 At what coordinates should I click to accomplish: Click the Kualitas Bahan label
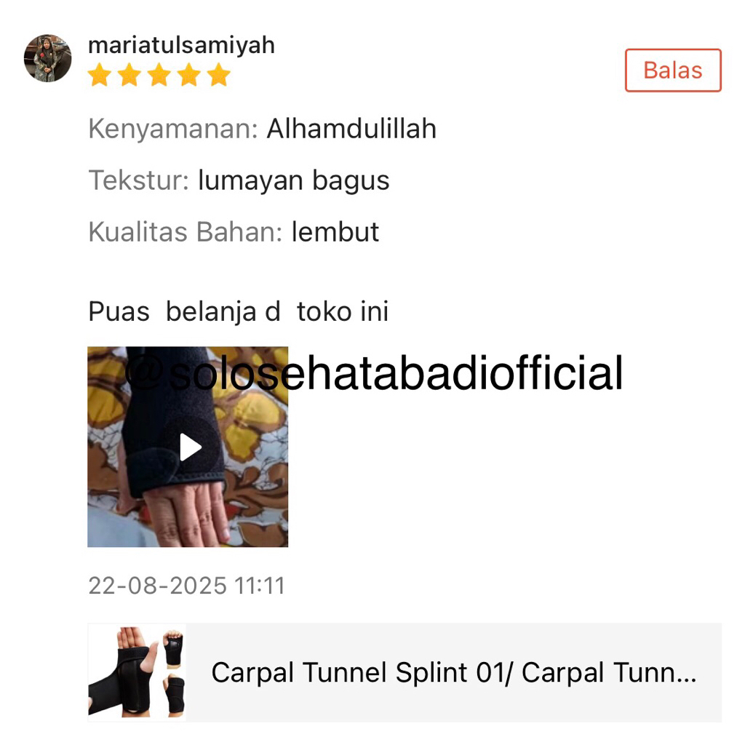[x=186, y=232]
